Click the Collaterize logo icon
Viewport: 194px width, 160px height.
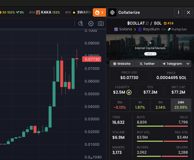(112, 12)
